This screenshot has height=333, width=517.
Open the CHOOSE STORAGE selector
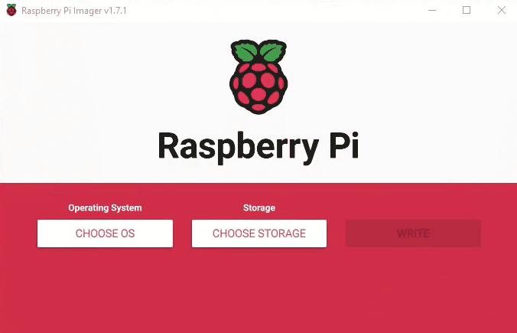coord(259,233)
